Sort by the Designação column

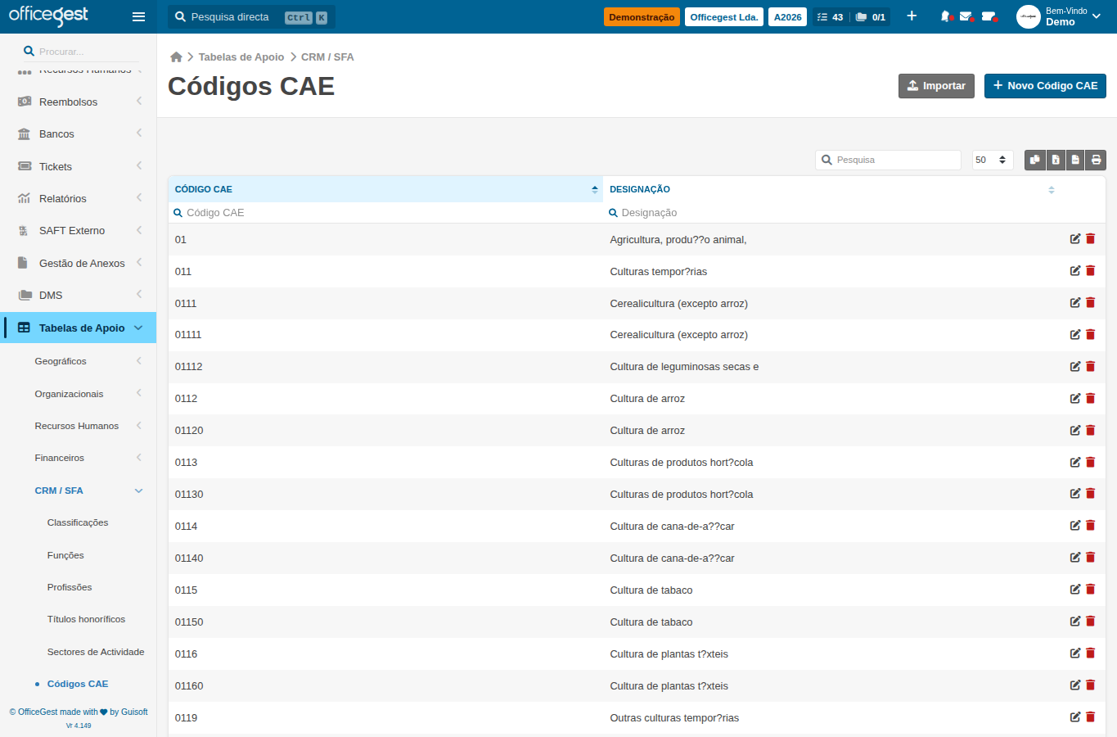click(x=832, y=189)
